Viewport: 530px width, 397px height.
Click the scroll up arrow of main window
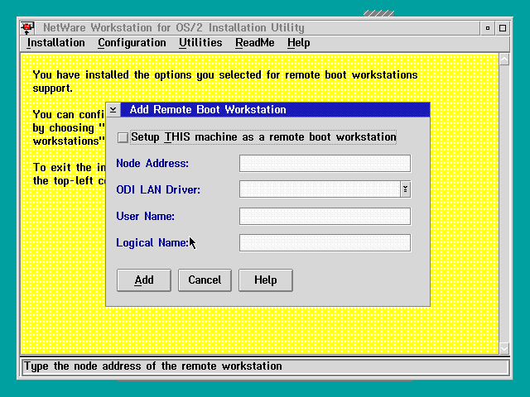(x=504, y=60)
